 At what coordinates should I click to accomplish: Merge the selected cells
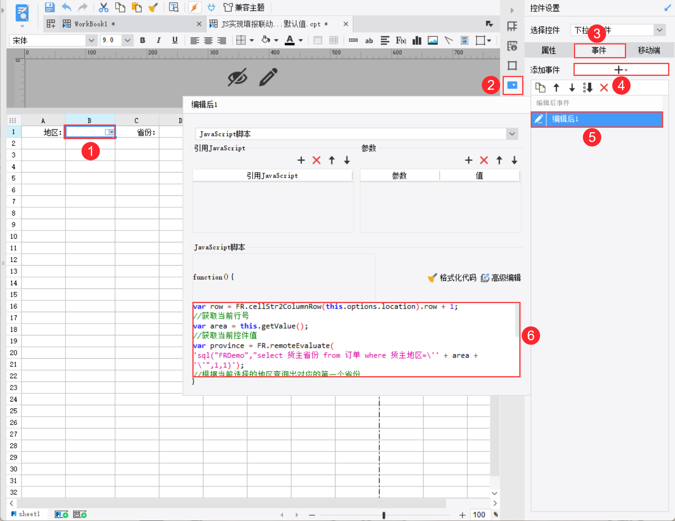tap(318, 40)
